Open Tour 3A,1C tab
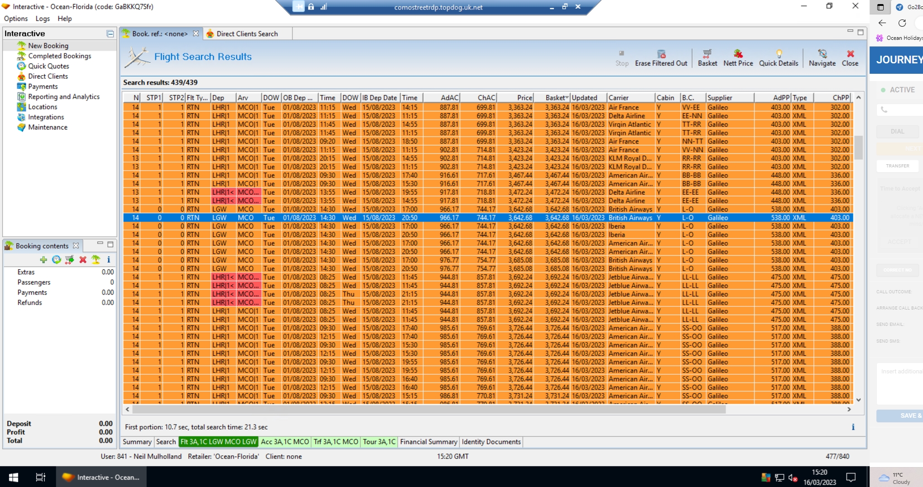This screenshot has width=923, height=487. (379, 442)
